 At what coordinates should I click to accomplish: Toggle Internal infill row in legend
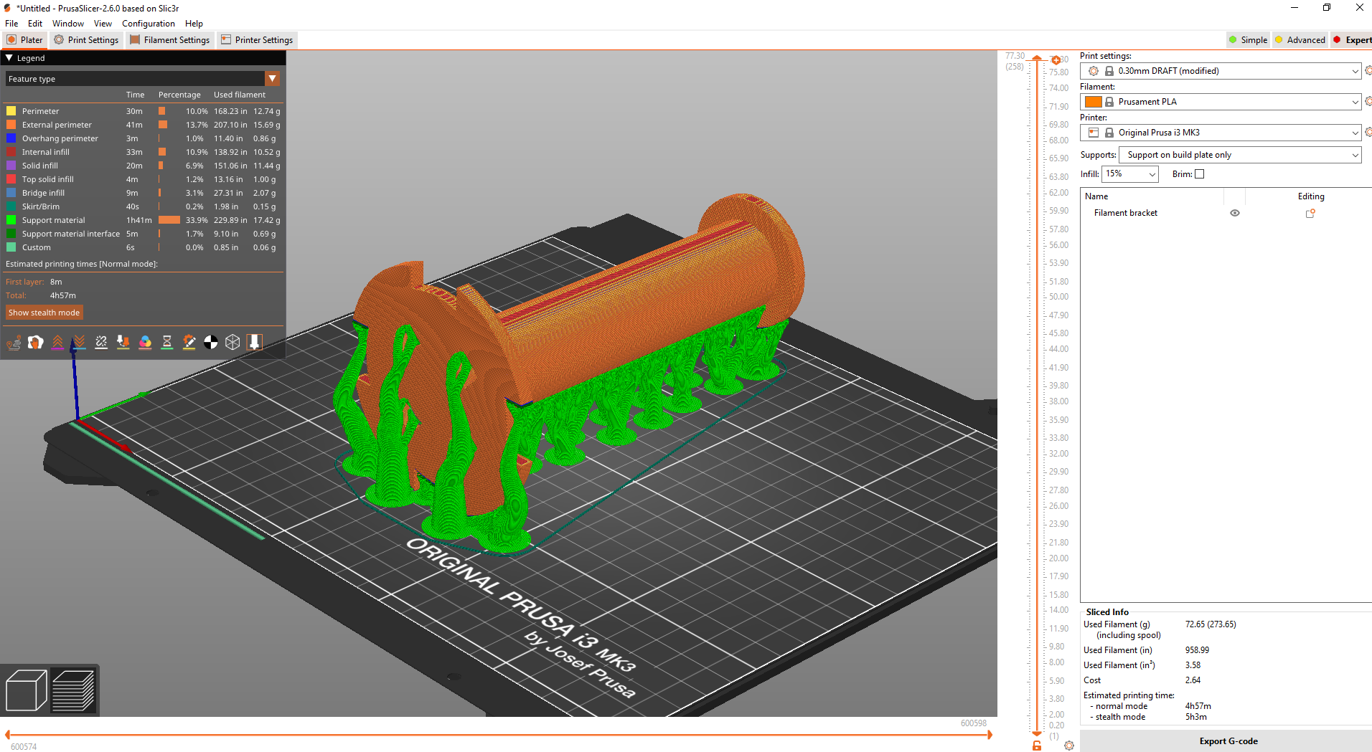point(143,152)
